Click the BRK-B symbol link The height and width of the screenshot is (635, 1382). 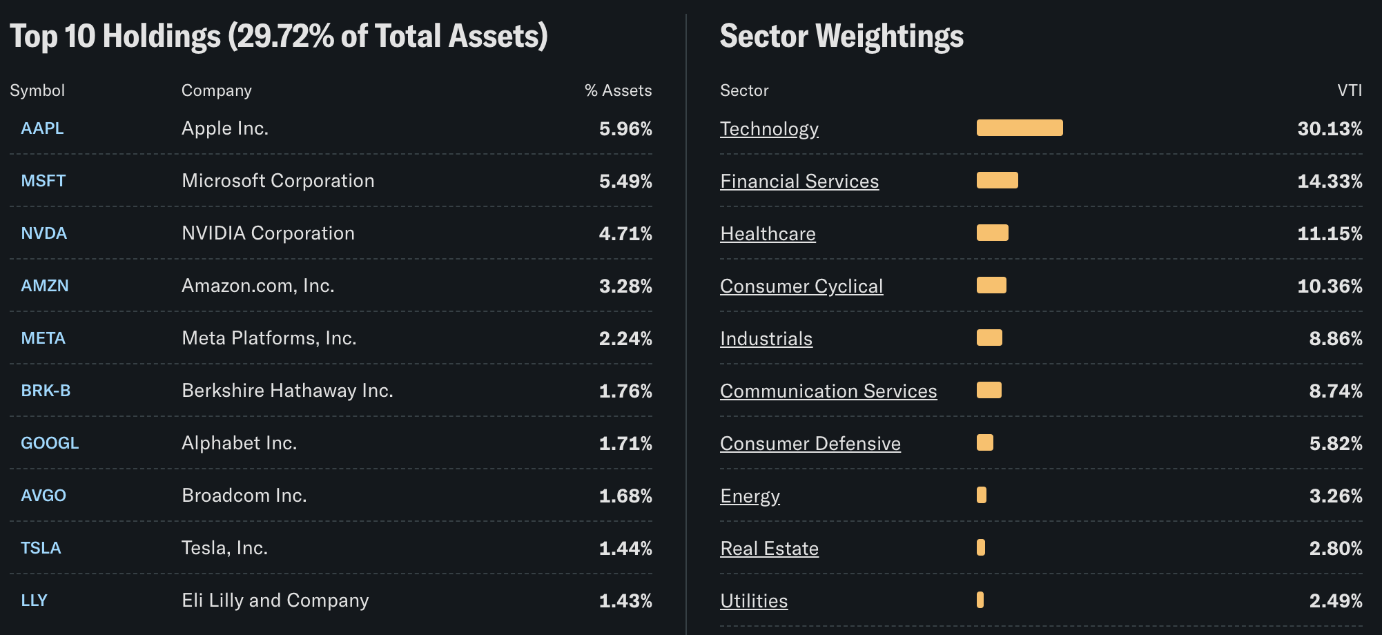tap(46, 391)
